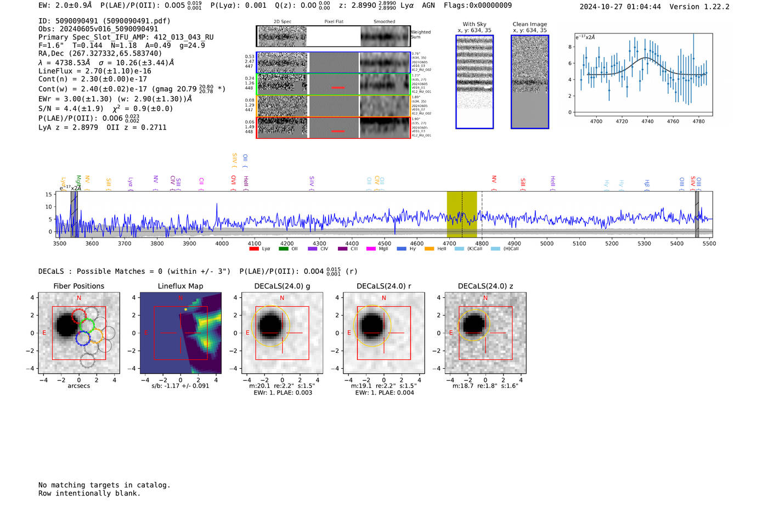Click the green OII legend swatch

coord(284,249)
